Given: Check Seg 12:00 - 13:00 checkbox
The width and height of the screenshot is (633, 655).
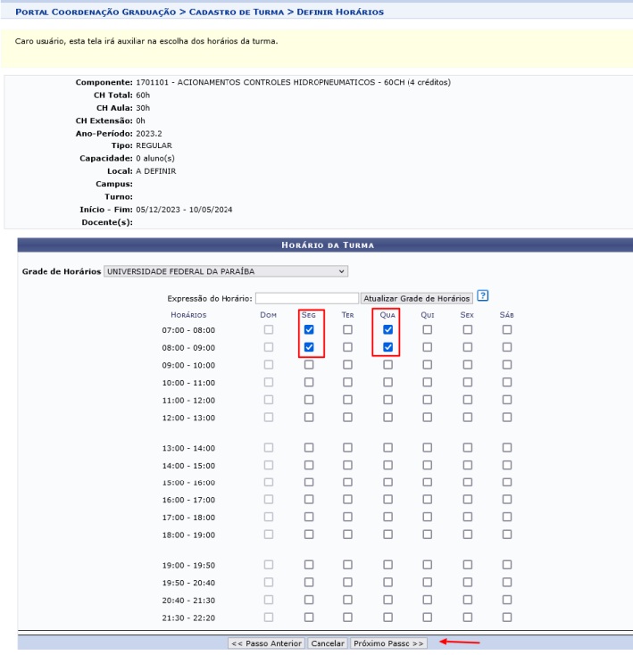Looking at the screenshot, I should pyautogui.click(x=309, y=418).
